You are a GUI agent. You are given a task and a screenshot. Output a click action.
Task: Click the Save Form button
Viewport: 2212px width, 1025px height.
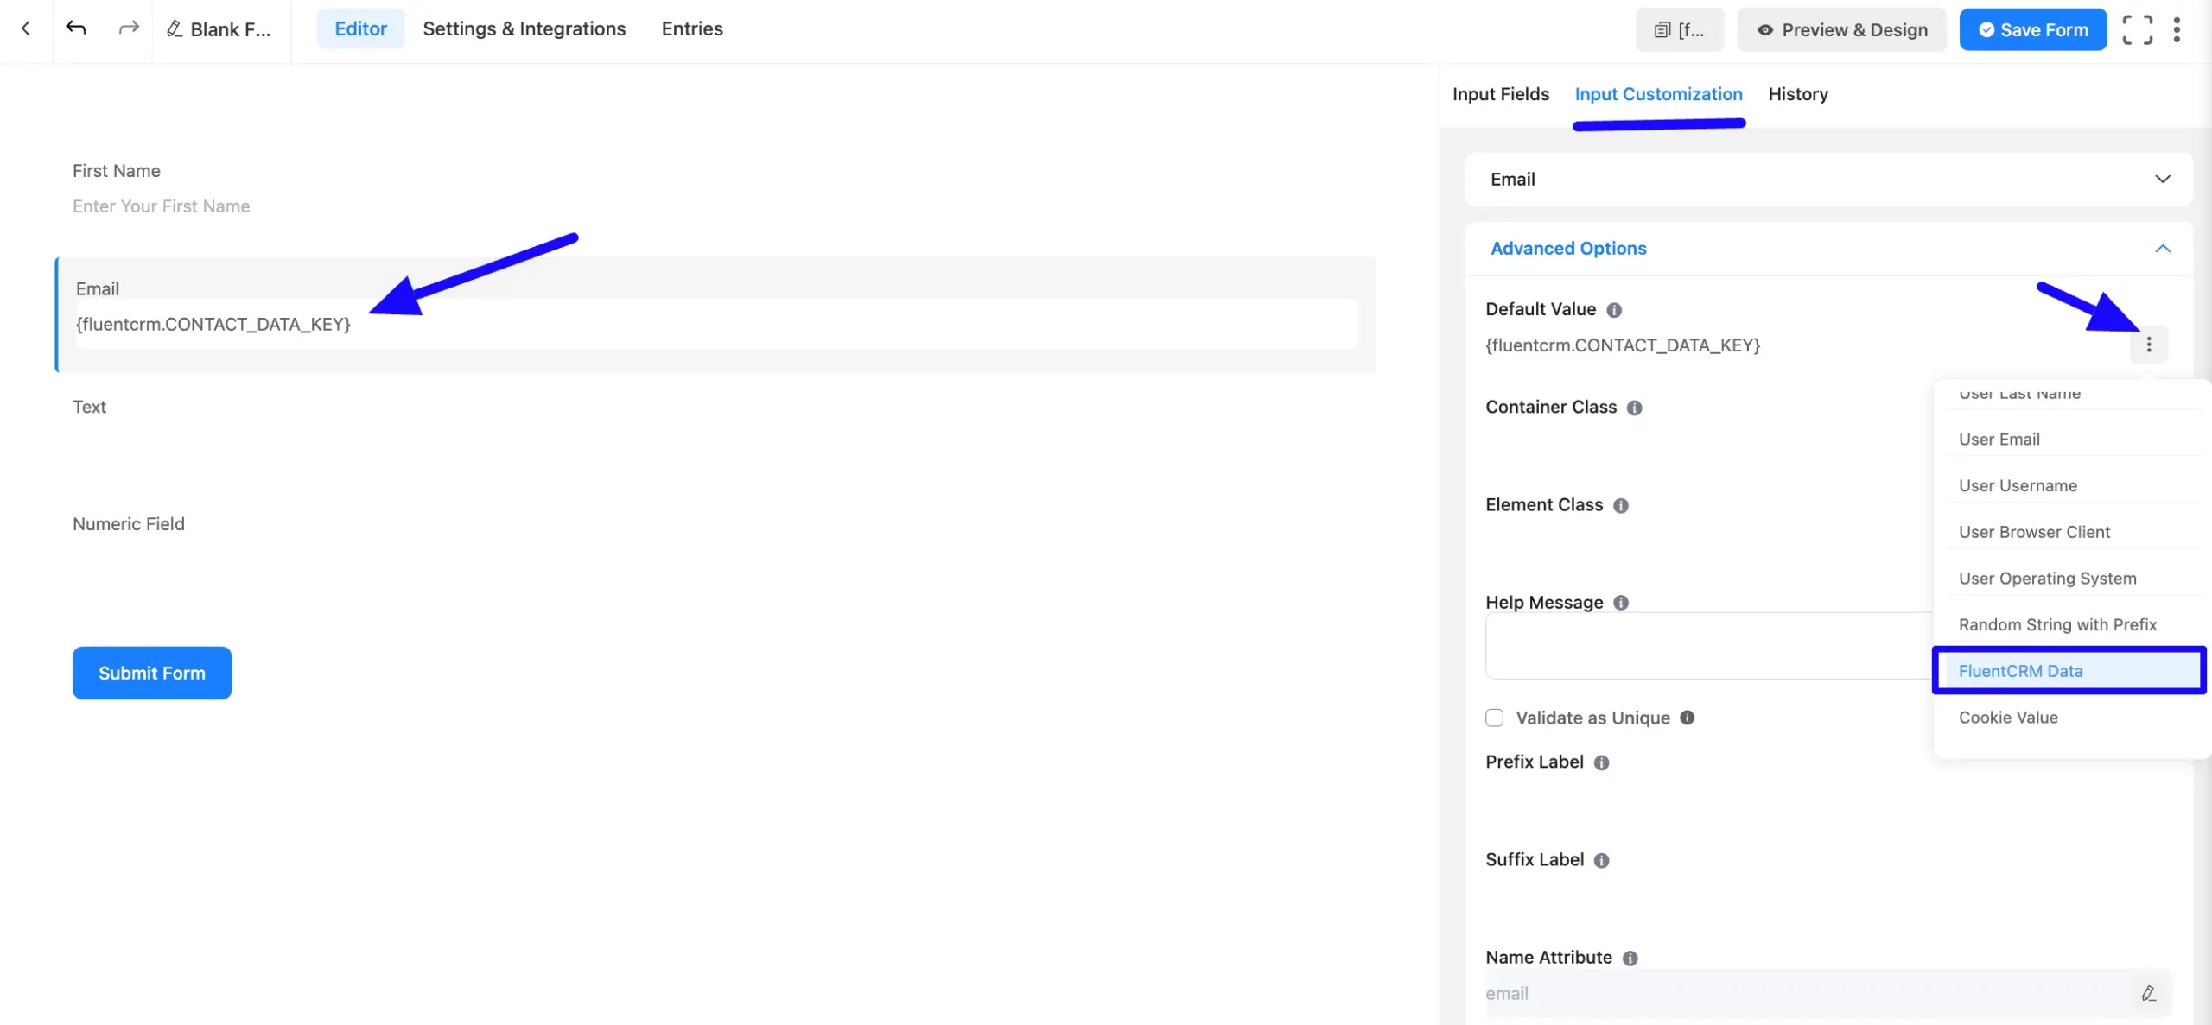(x=2032, y=29)
